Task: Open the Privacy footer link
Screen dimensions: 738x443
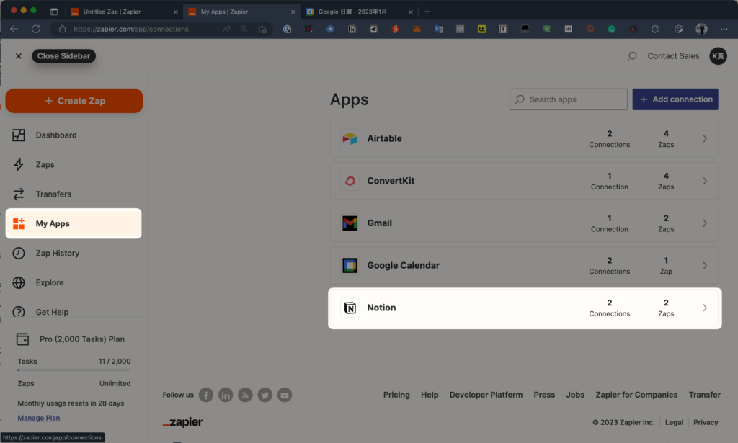Action: click(706, 422)
